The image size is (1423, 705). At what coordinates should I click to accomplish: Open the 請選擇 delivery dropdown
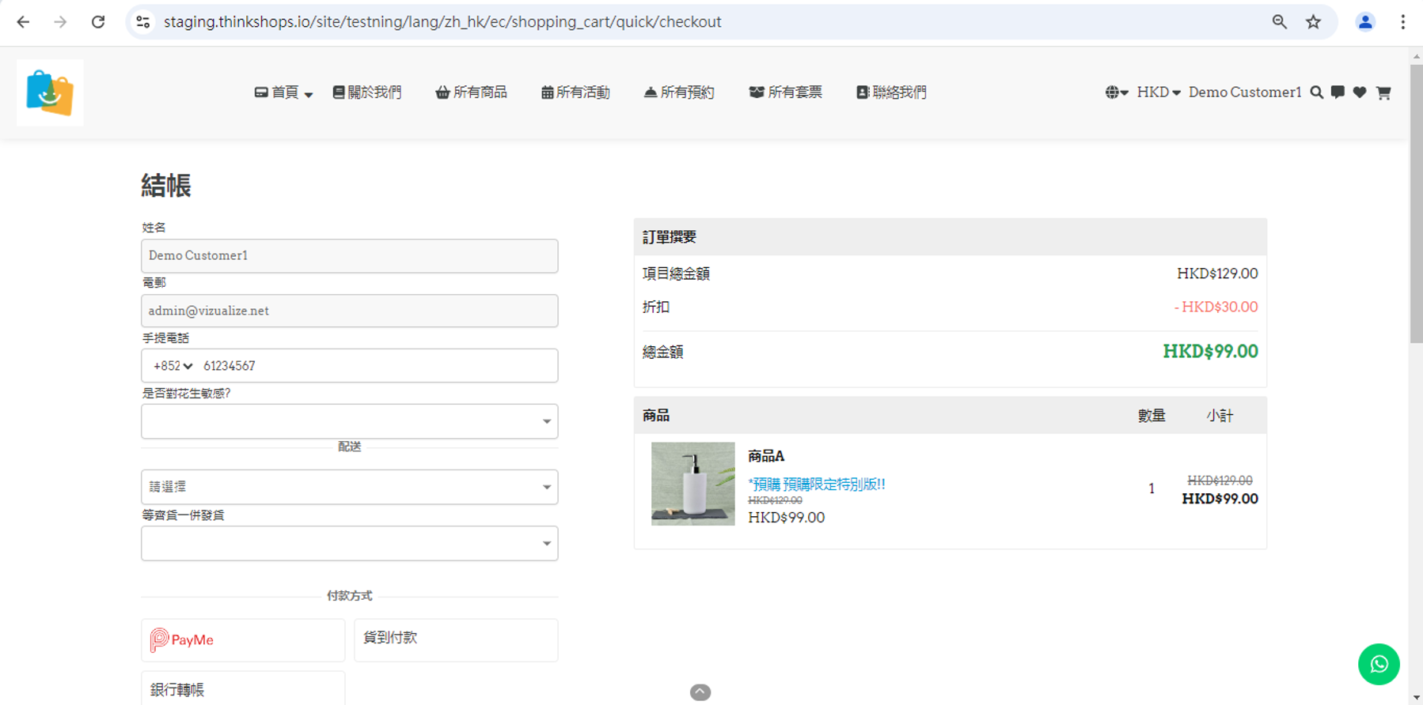click(349, 487)
